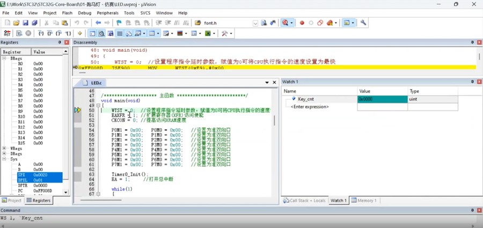The height and width of the screenshot is (228, 483).
Task: Click the Show Next Statement arrow icon
Action: pyautogui.click(x=80, y=33)
